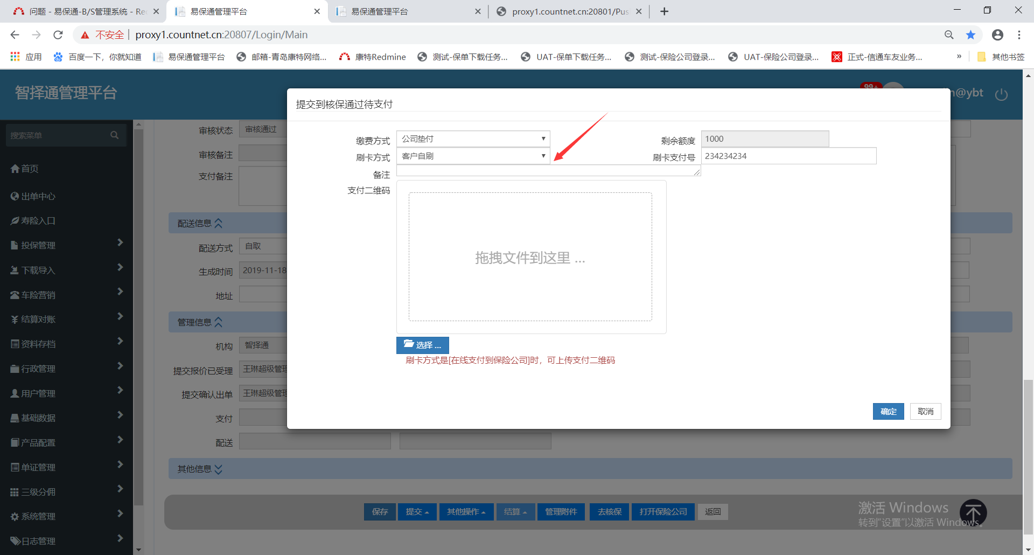Open the 其他书签 bookmarks folder
The width and height of the screenshot is (1034, 555).
(x=1001, y=57)
